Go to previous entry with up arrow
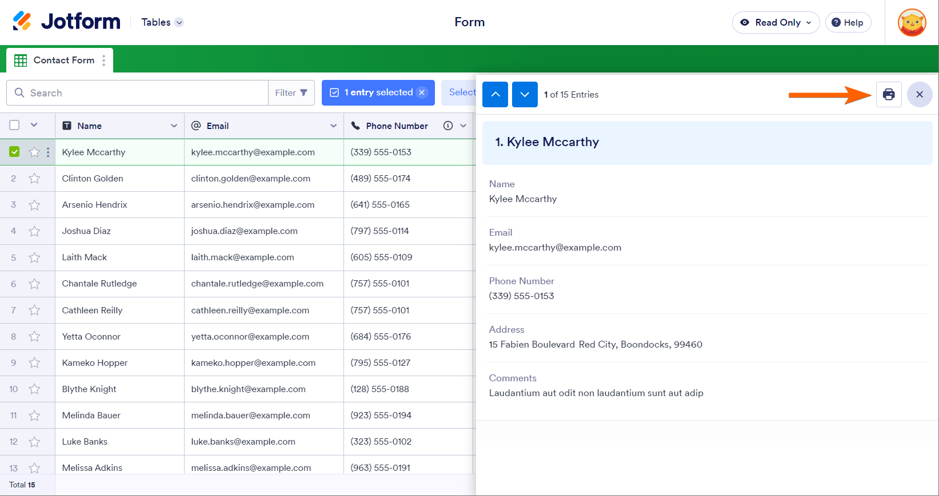Viewport: 939px width, 496px height. pyautogui.click(x=495, y=94)
